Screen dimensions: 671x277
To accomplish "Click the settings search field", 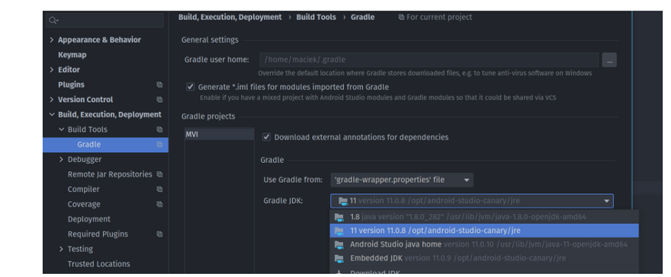I will click(105, 20).
